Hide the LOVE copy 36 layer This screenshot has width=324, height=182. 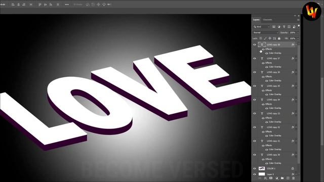coord(255,72)
